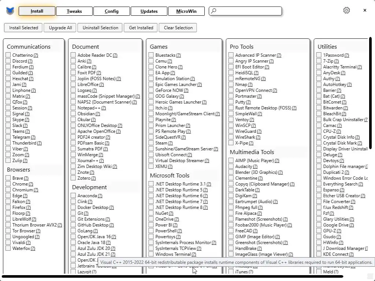Check the Anaconda checkbox

pos(73,195)
